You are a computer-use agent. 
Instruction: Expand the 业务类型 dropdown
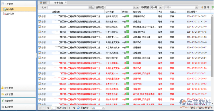[137, 7]
